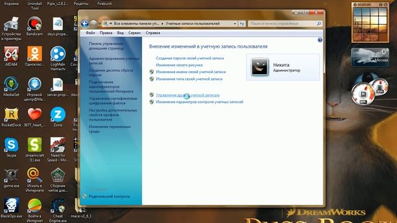The width and height of the screenshot is (397, 223).
Task: Launch Skype from the desktop
Action: [x=11, y=147]
